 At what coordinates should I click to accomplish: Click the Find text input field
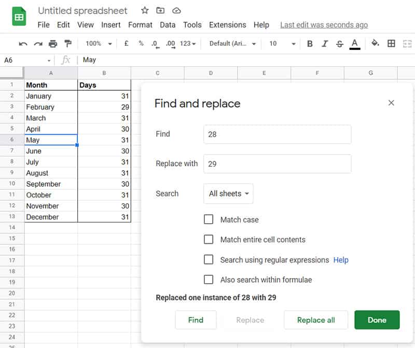click(277, 134)
